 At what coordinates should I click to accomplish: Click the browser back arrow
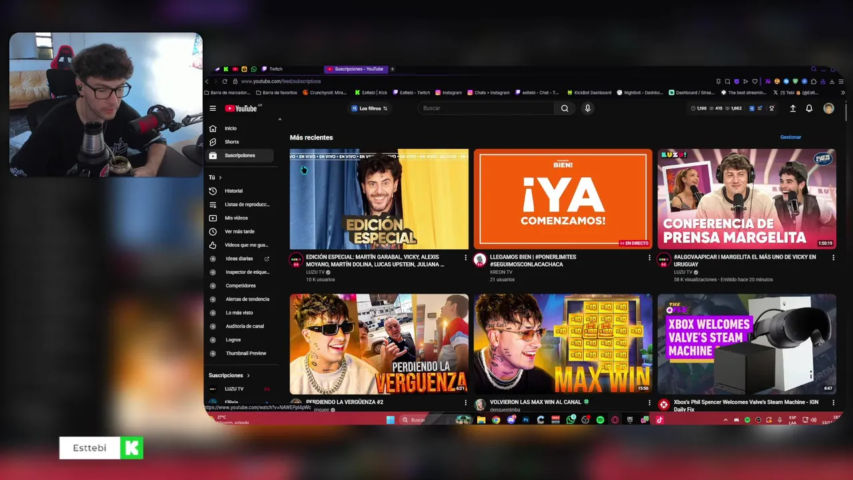click(x=207, y=81)
